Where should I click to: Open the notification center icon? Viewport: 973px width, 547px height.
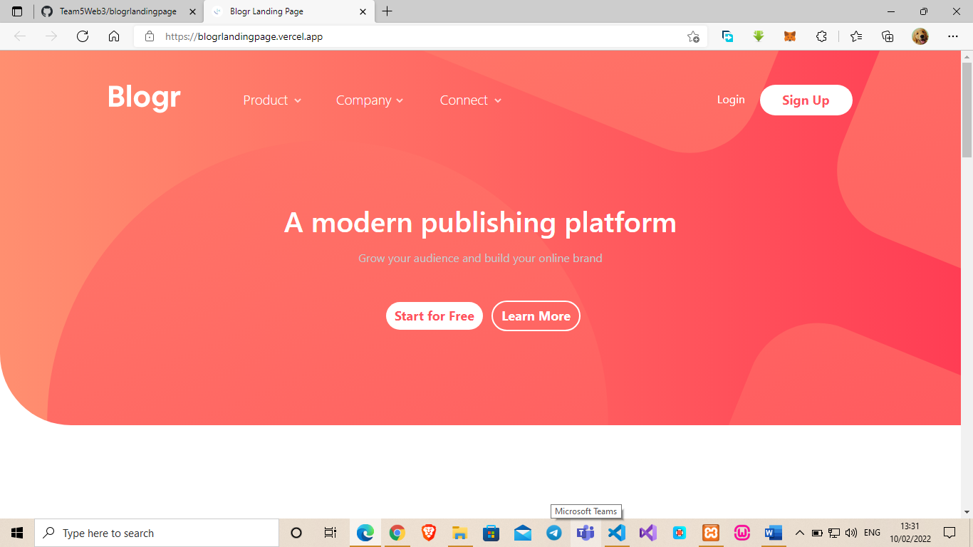[x=949, y=533]
